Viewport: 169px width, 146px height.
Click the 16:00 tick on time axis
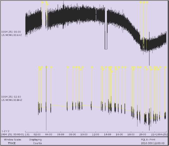(119, 134)
